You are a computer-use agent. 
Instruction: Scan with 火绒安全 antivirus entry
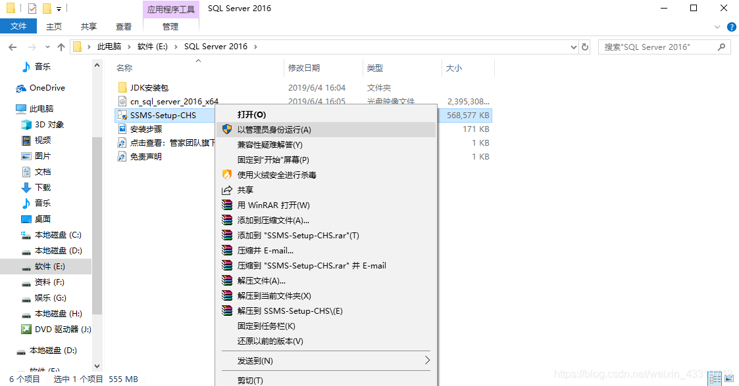[326, 175]
